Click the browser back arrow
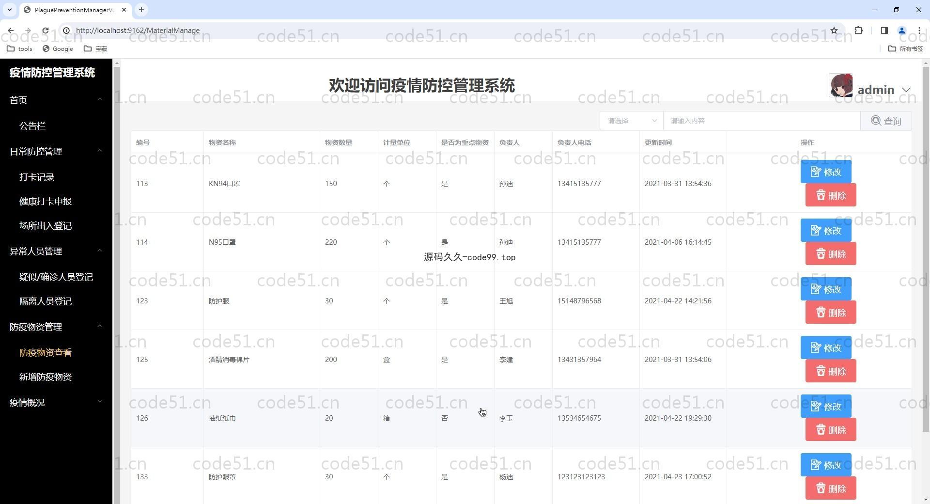Viewport: 930px width, 504px height. [11, 31]
